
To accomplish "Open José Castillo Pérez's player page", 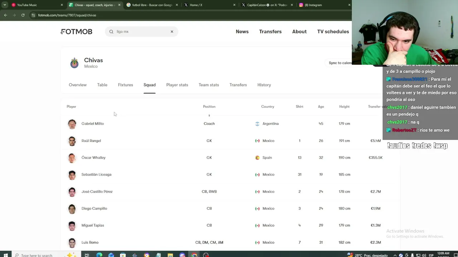I will [x=97, y=192].
